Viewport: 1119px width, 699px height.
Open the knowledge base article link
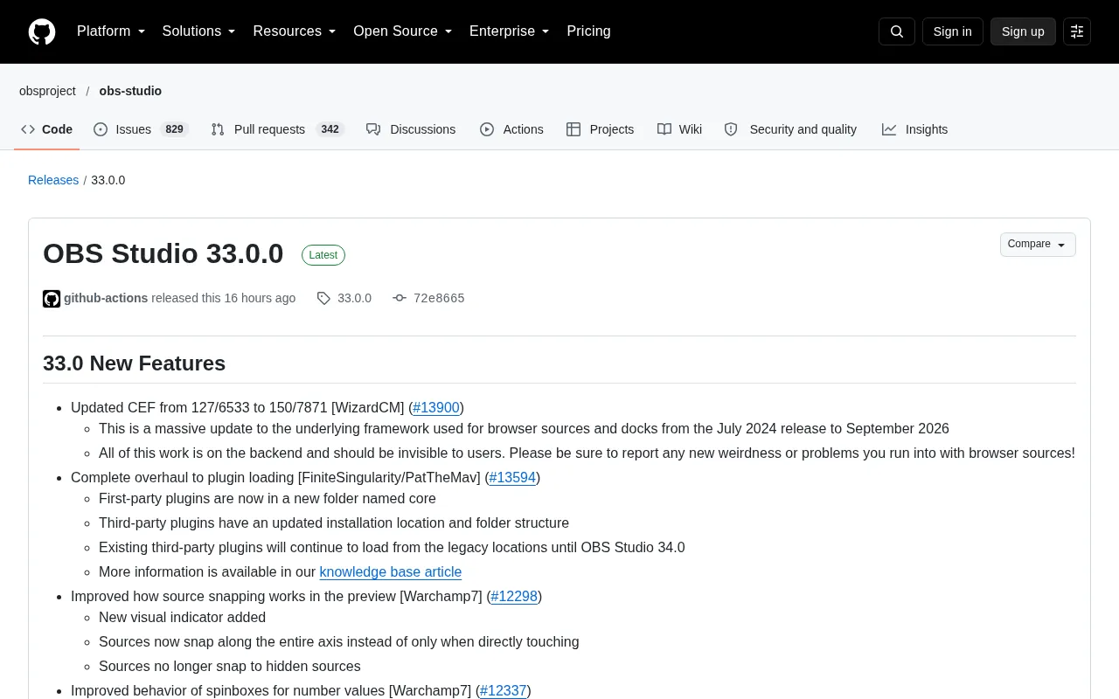pos(390,571)
